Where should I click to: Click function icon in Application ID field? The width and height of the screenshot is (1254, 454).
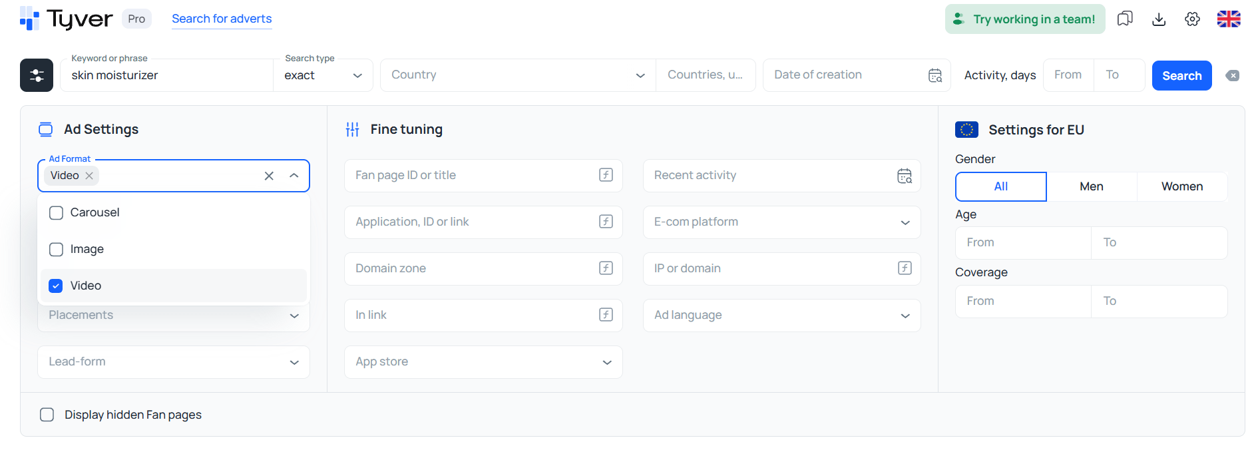(x=606, y=222)
